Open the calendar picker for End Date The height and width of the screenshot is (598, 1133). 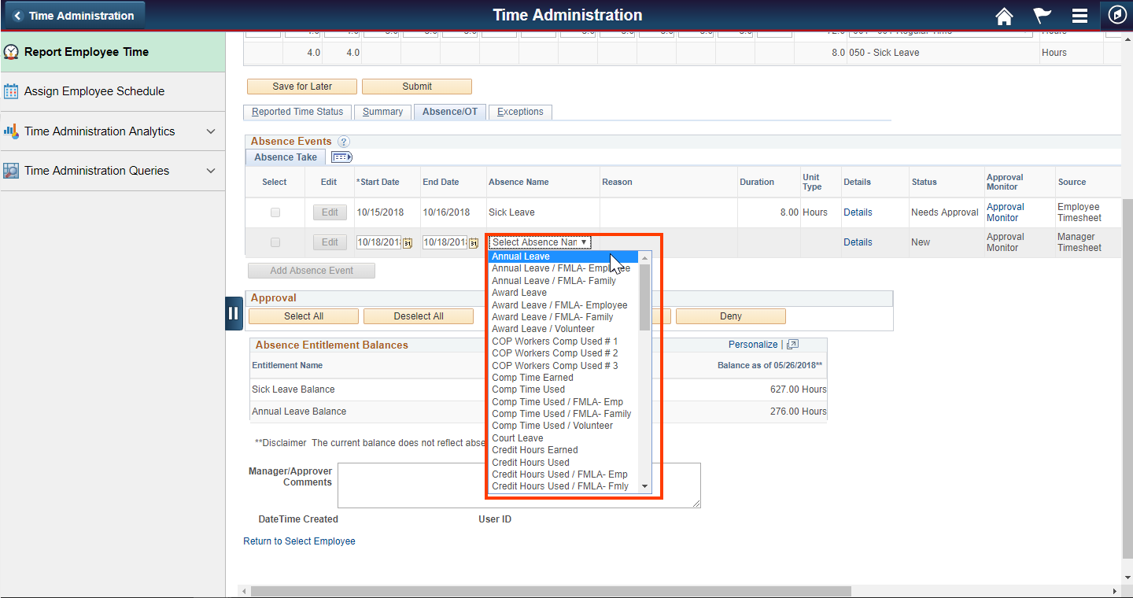pyautogui.click(x=474, y=242)
